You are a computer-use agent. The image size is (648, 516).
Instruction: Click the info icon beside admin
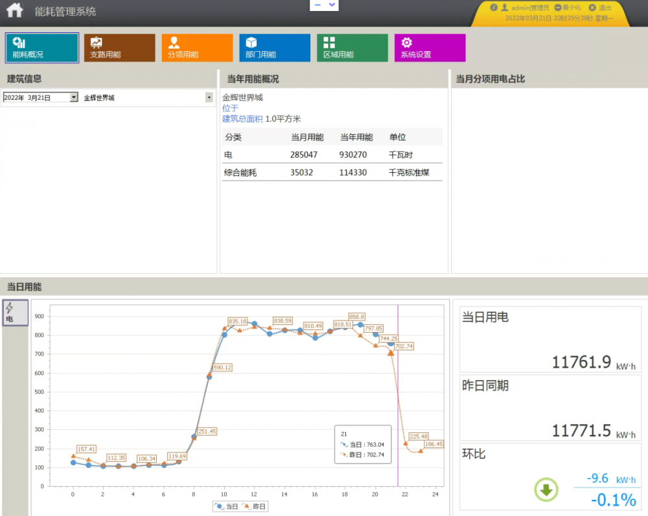tap(494, 8)
